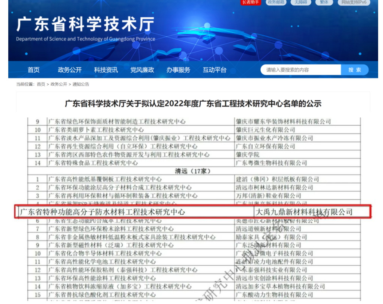Click the announcement title about 2022年度工程技术研究中心名单
This screenshot has width=383, height=304.
[193, 104]
